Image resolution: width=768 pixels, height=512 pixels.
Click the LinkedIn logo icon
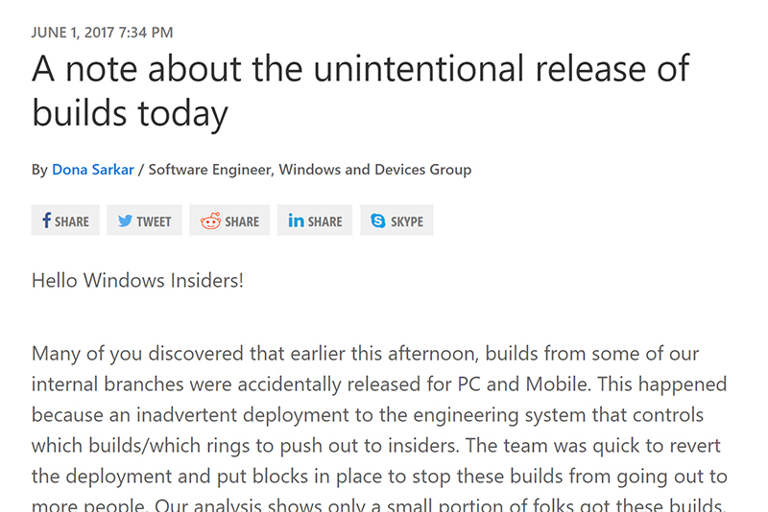click(297, 221)
